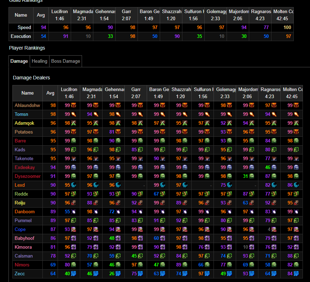Screen dimensions: 310x282
Task: Click Ahlaundohw's spec icon in the Lucifron column
Action: point(74,105)
